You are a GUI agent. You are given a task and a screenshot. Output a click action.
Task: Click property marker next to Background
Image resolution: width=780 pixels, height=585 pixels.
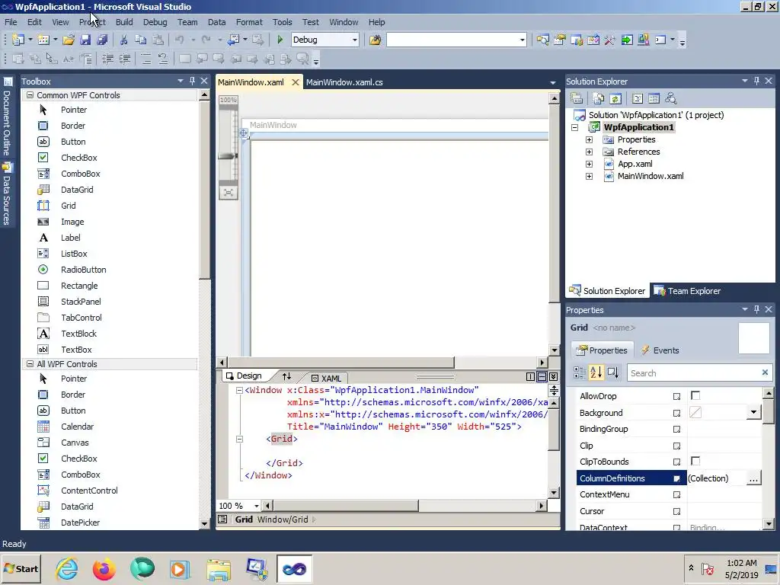(x=676, y=413)
